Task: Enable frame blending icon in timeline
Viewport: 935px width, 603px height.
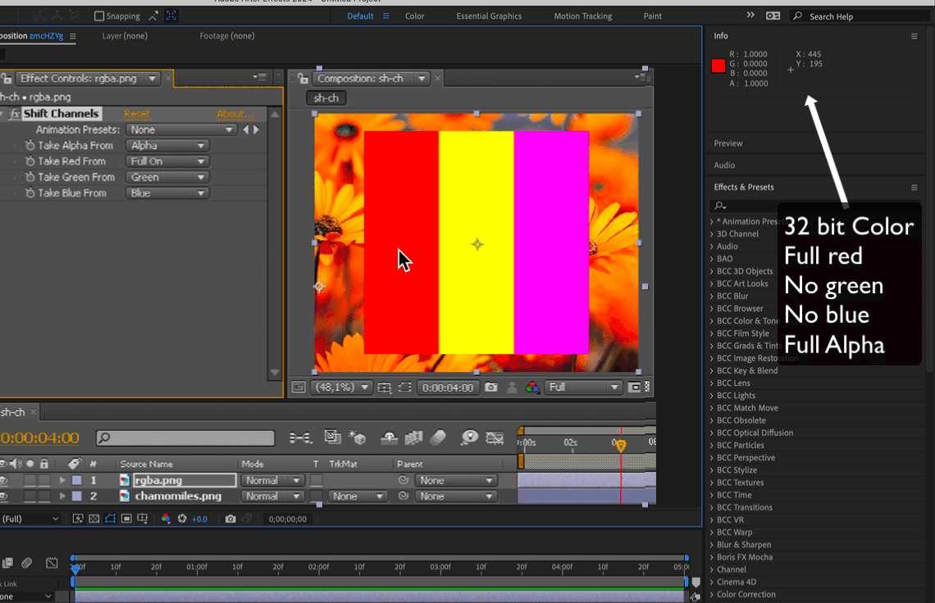Action: pyautogui.click(x=413, y=438)
